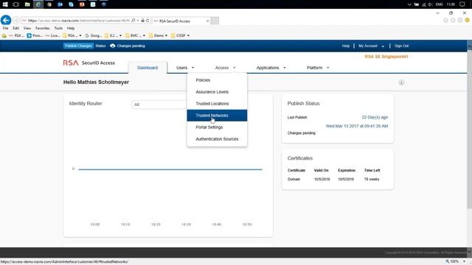472x265 pixels.
Task: Select Trusted Locations from the Access menu
Action: (217, 103)
